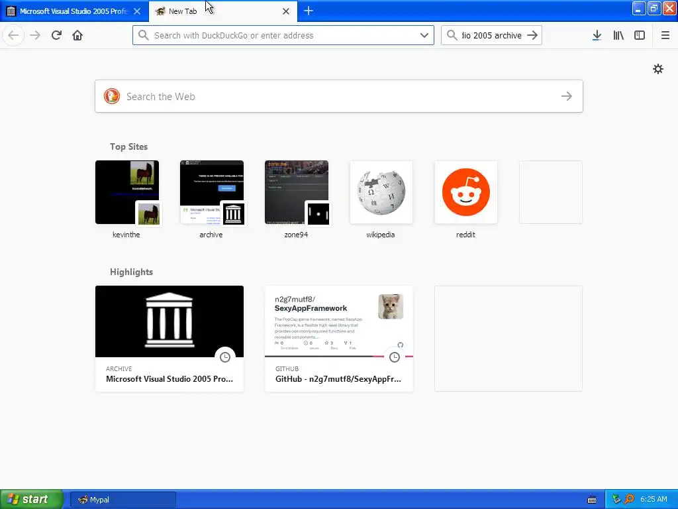Focus the address bar input
The width and height of the screenshot is (678, 509).
tap(283, 36)
